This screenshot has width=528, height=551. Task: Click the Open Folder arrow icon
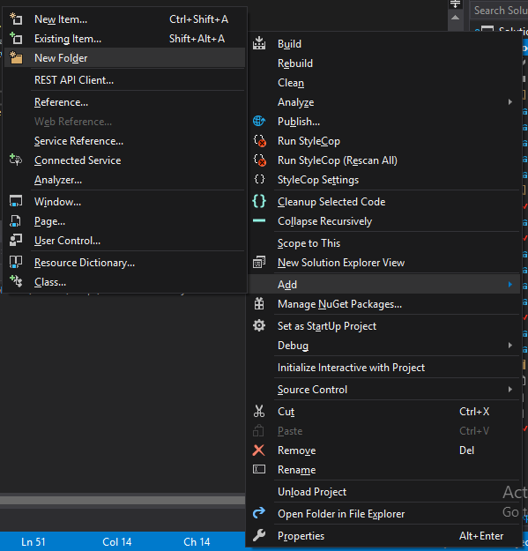pyautogui.click(x=259, y=513)
